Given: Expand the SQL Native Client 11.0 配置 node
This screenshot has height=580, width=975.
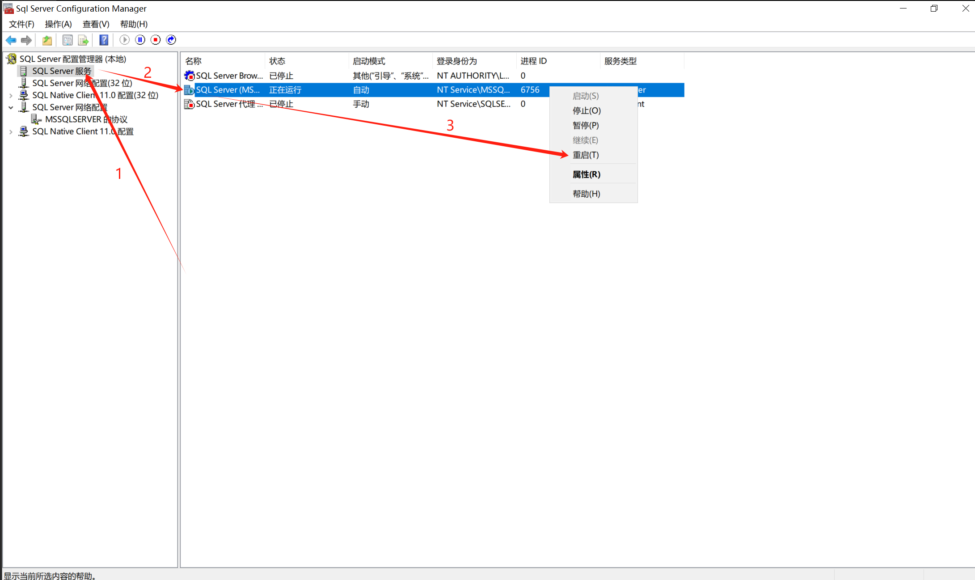Looking at the screenshot, I should pos(11,132).
